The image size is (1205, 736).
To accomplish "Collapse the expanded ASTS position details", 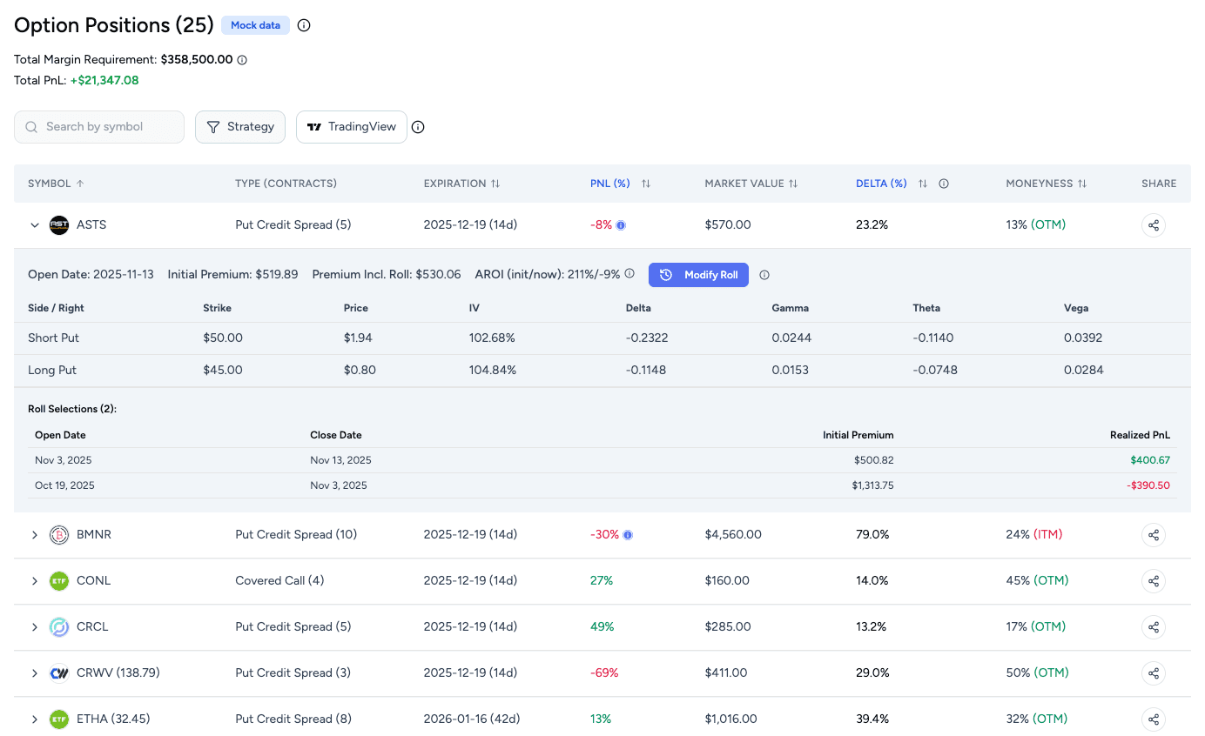I will (35, 224).
